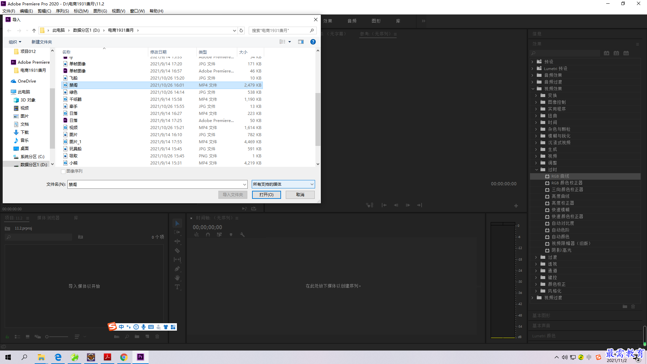Switch to 媒体浏览器 panel tab
This screenshot has width=647, height=364.
coord(48,218)
